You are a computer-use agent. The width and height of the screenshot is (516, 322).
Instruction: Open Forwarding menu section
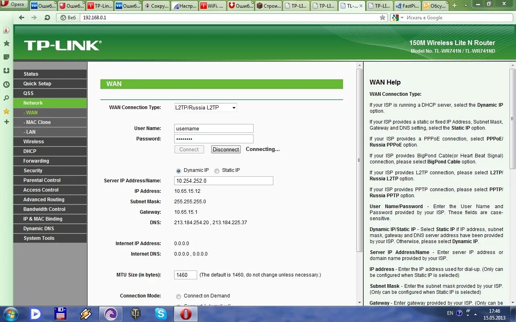click(50, 161)
